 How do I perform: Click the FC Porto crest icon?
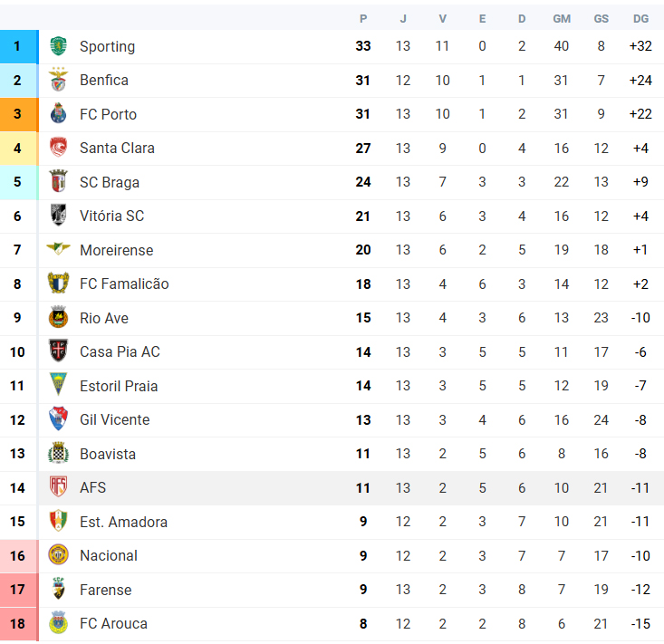(x=59, y=113)
